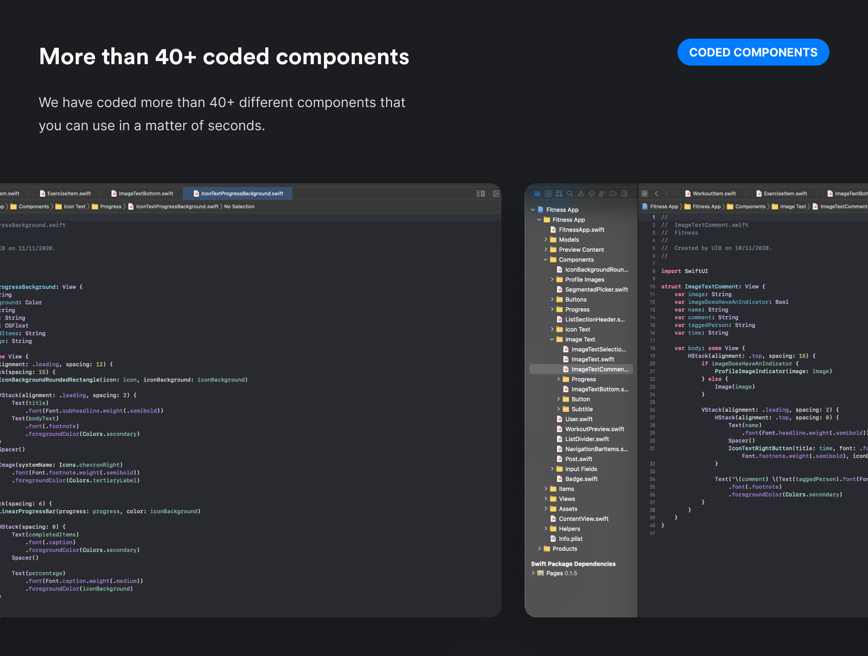This screenshot has width=868, height=656.
Task: Open the Report navigator icon
Action: pyautogui.click(x=624, y=193)
